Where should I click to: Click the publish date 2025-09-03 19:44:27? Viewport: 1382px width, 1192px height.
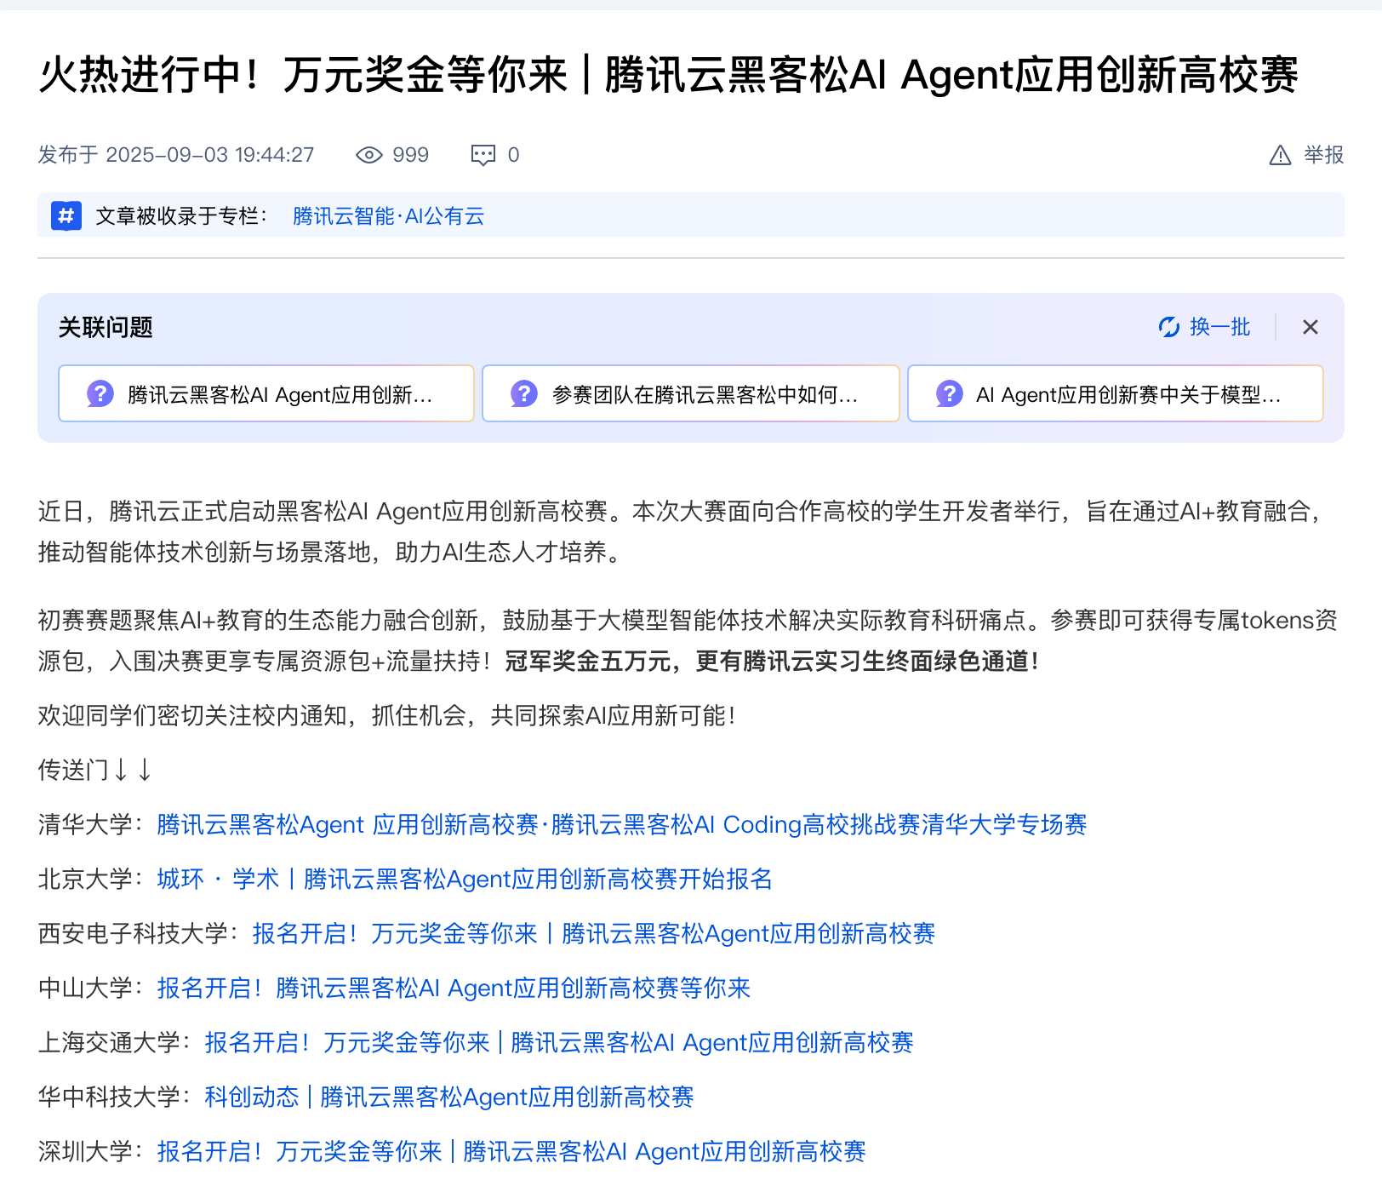pyautogui.click(x=210, y=155)
